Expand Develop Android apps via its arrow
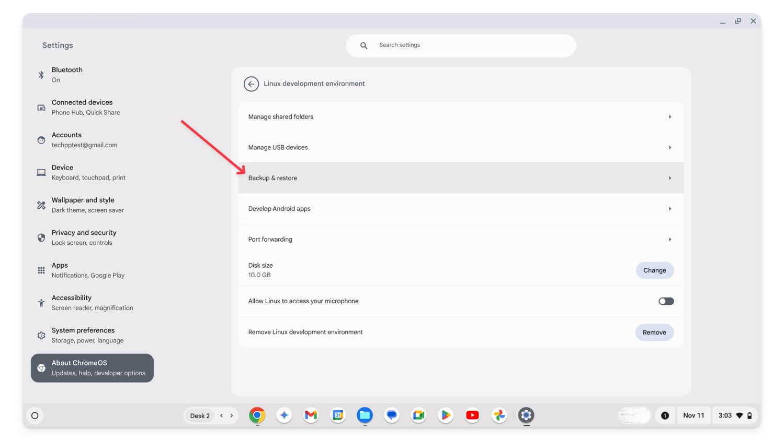Screen dimensions: 784x440 coord(670,209)
